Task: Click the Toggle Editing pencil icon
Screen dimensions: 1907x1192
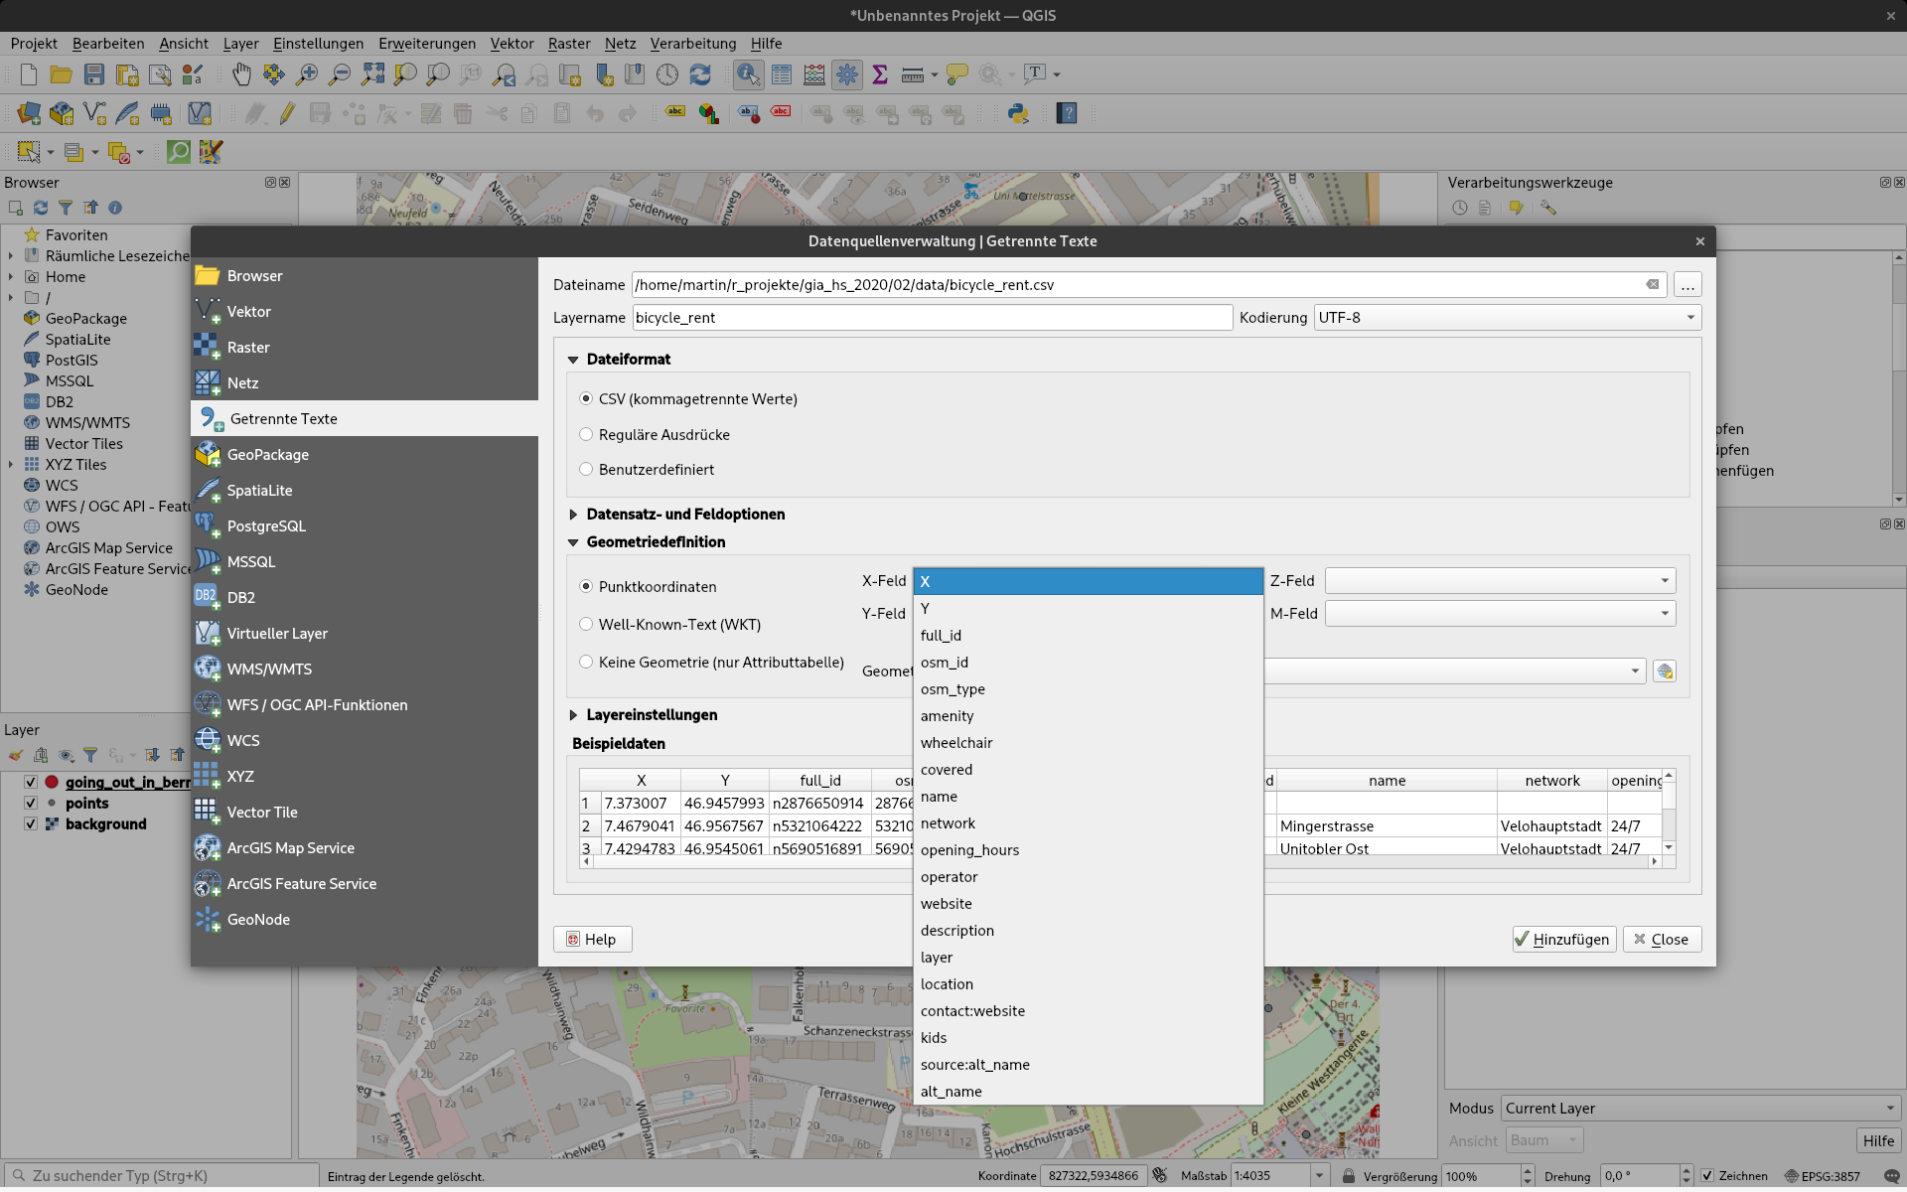Action: point(287,113)
